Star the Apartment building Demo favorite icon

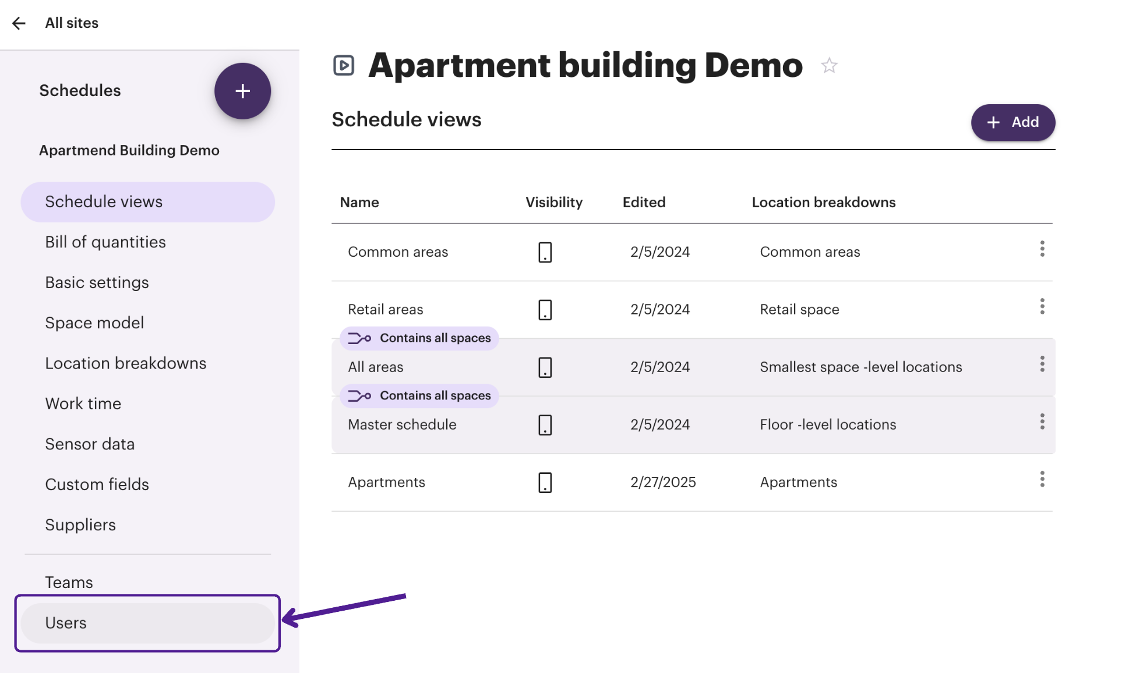[829, 65]
